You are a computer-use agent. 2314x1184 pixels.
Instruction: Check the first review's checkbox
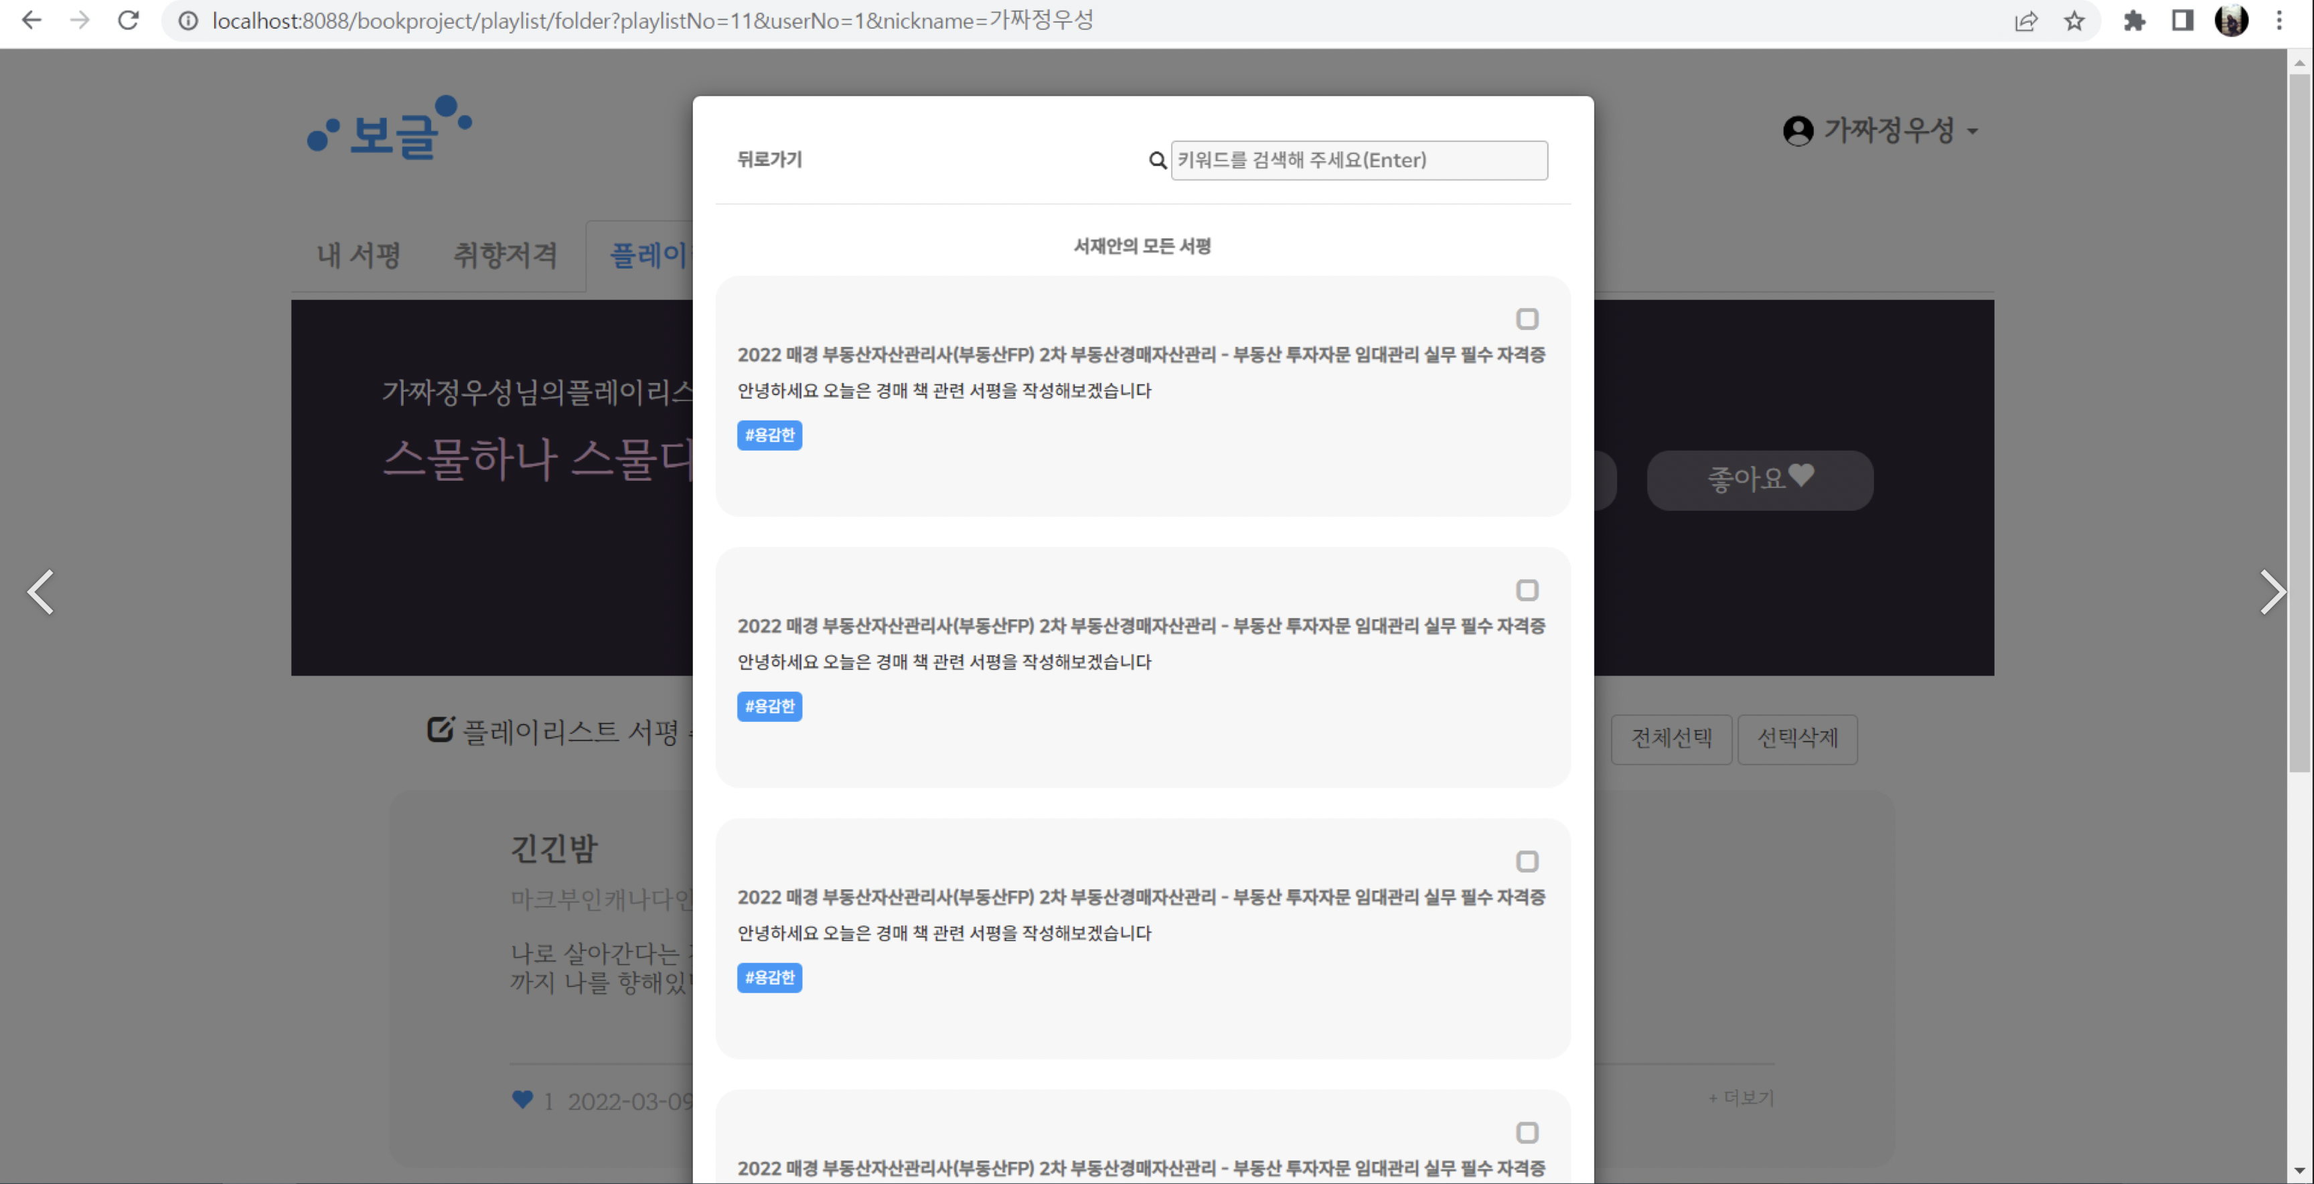tap(1527, 319)
